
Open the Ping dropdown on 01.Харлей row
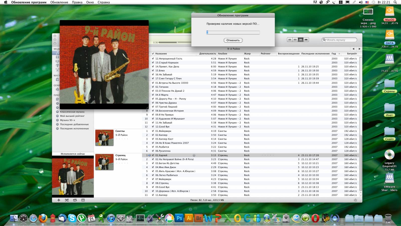click(x=194, y=155)
